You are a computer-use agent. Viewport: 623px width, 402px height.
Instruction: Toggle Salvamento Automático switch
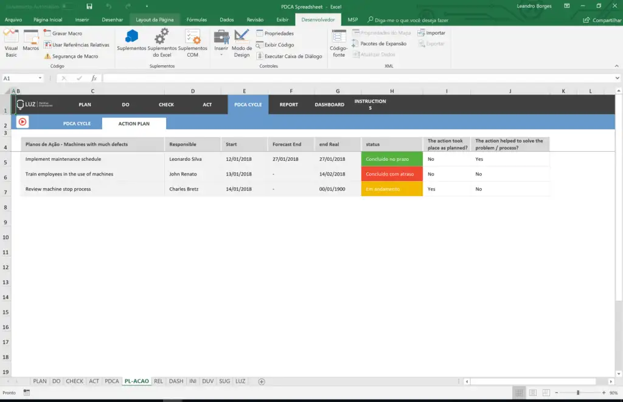pyautogui.click(x=68, y=6)
